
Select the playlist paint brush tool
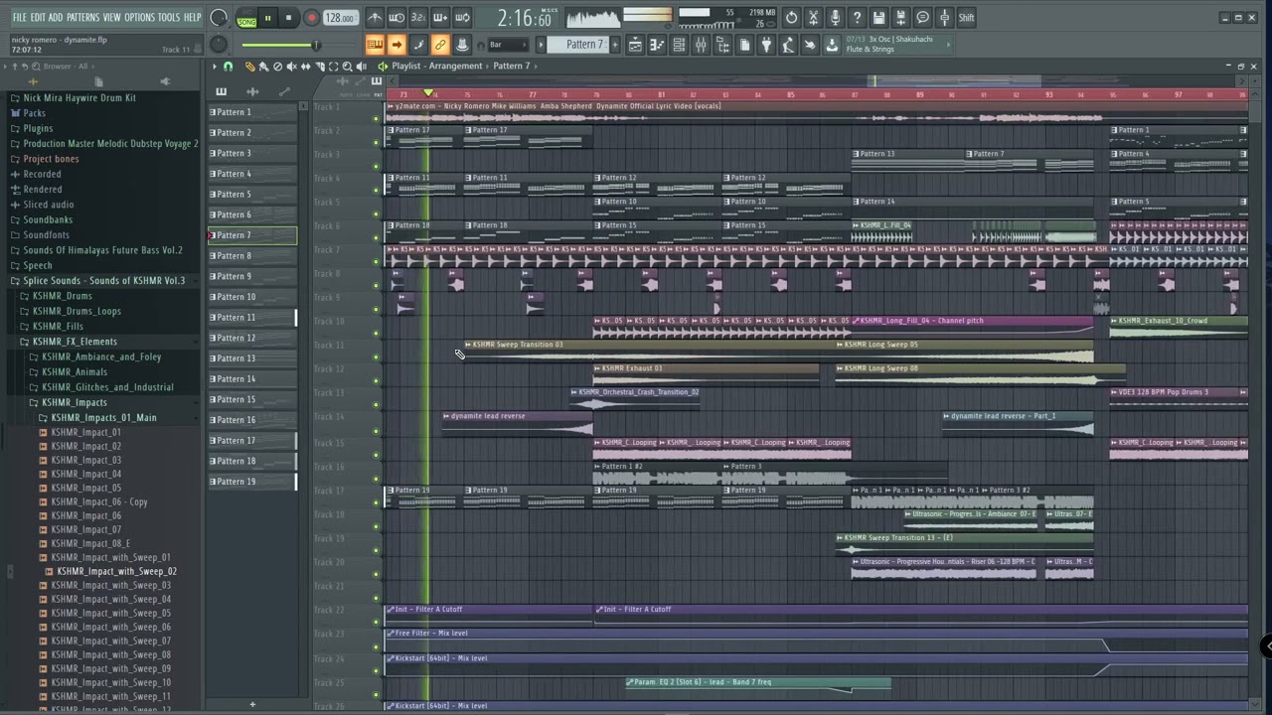(263, 67)
